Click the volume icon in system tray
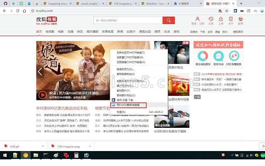265x166 pixels. 251,155
